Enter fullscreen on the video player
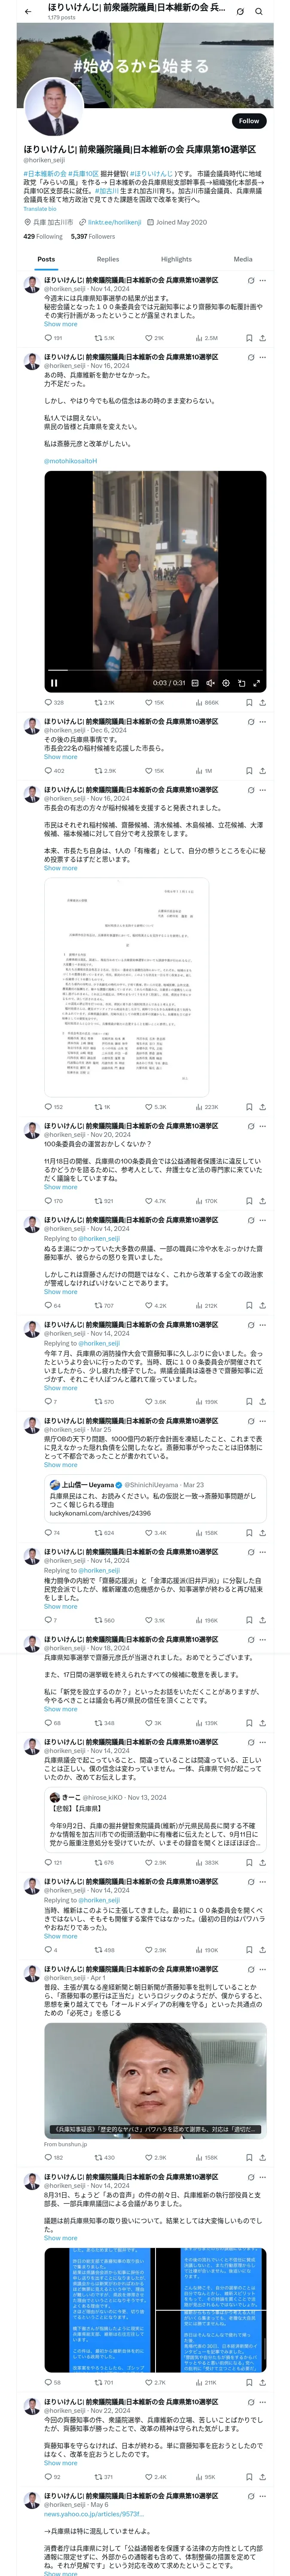The width and height of the screenshot is (290, 2576). pos(257,683)
